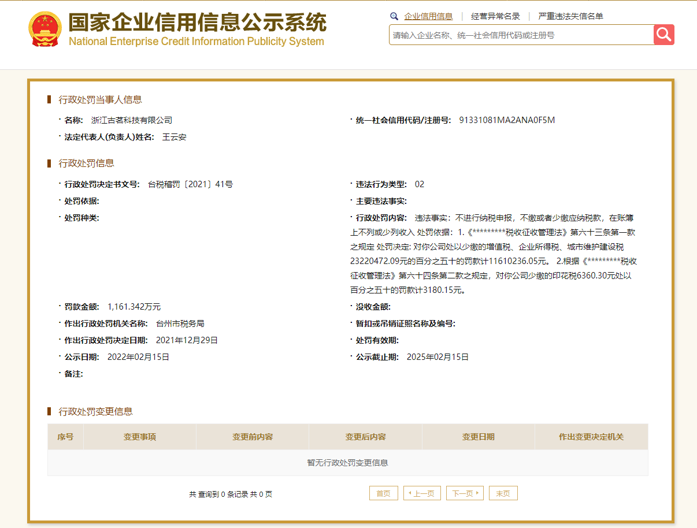Open the 严重违法失信名单 tab
This screenshot has height=528, width=697.
[x=570, y=16]
